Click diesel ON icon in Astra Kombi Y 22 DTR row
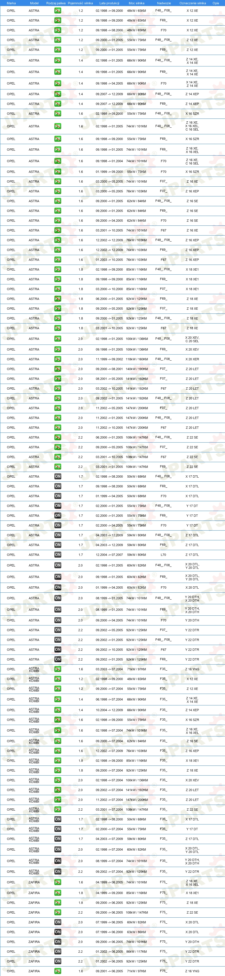 coord(58,871)
